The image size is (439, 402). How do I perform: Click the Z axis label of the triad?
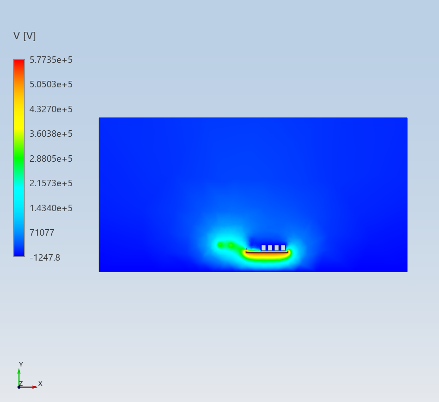[x=21, y=384]
